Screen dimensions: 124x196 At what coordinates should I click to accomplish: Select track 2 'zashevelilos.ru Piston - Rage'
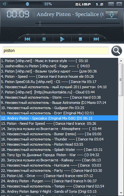click(59, 66)
